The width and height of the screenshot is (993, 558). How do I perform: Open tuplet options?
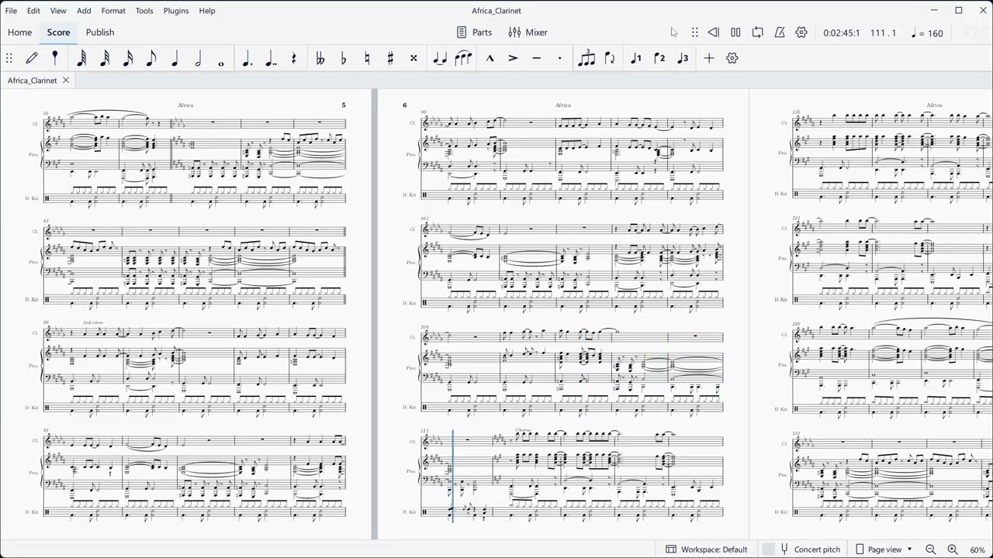[586, 58]
